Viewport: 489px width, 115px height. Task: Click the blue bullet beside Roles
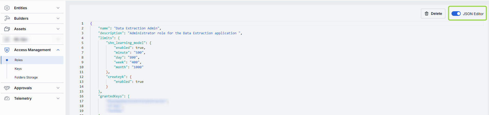point(7,60)
